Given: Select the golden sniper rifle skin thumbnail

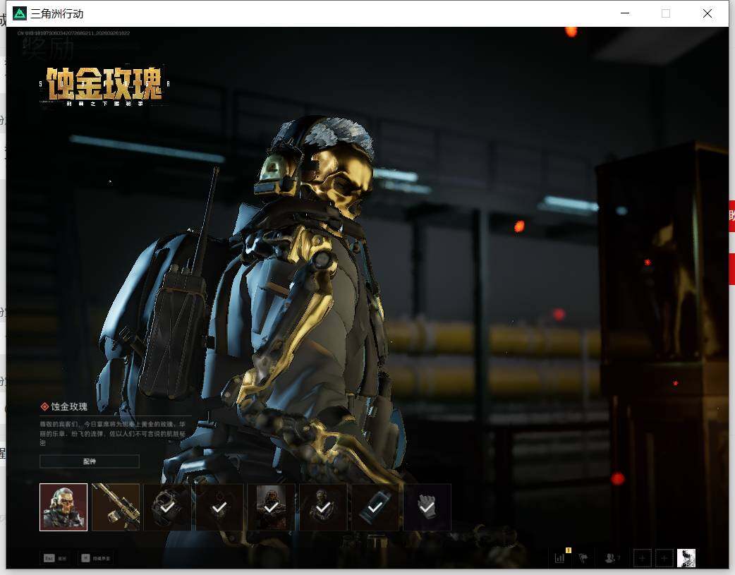Looking at the screenshot, I should point(116,507).
